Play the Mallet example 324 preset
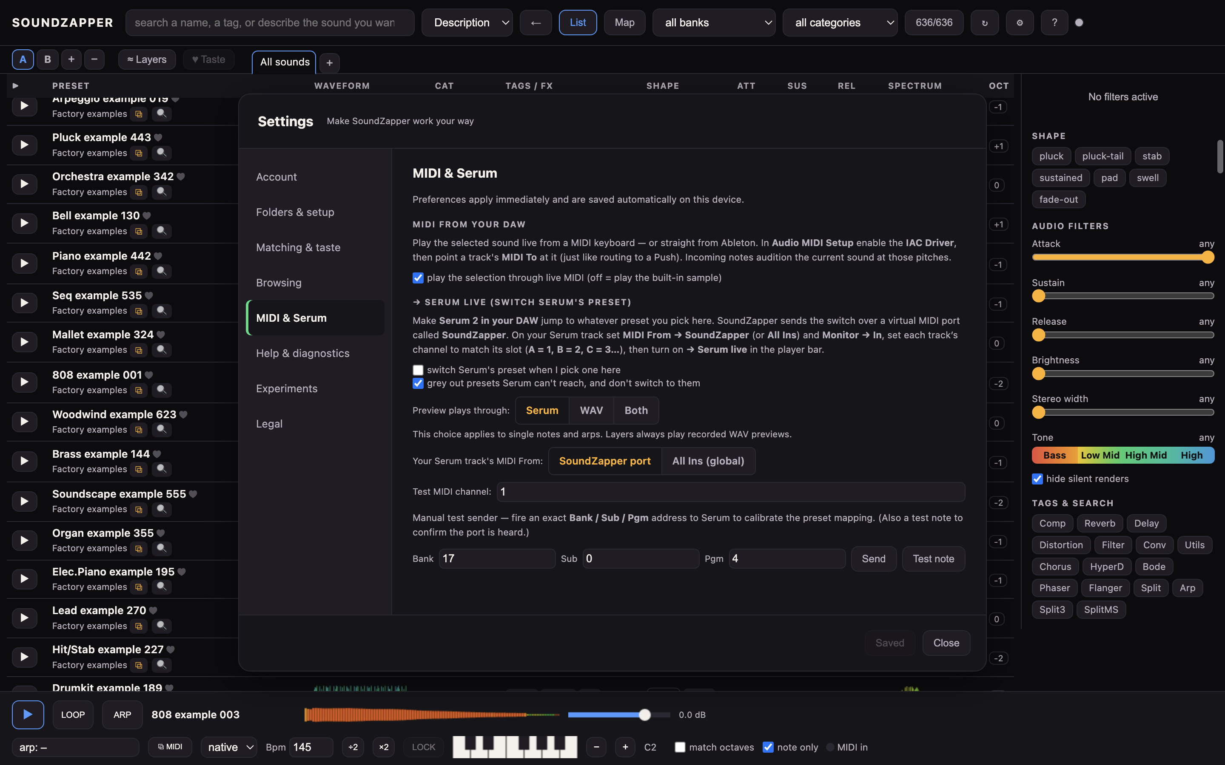 (x=24, y=342)
